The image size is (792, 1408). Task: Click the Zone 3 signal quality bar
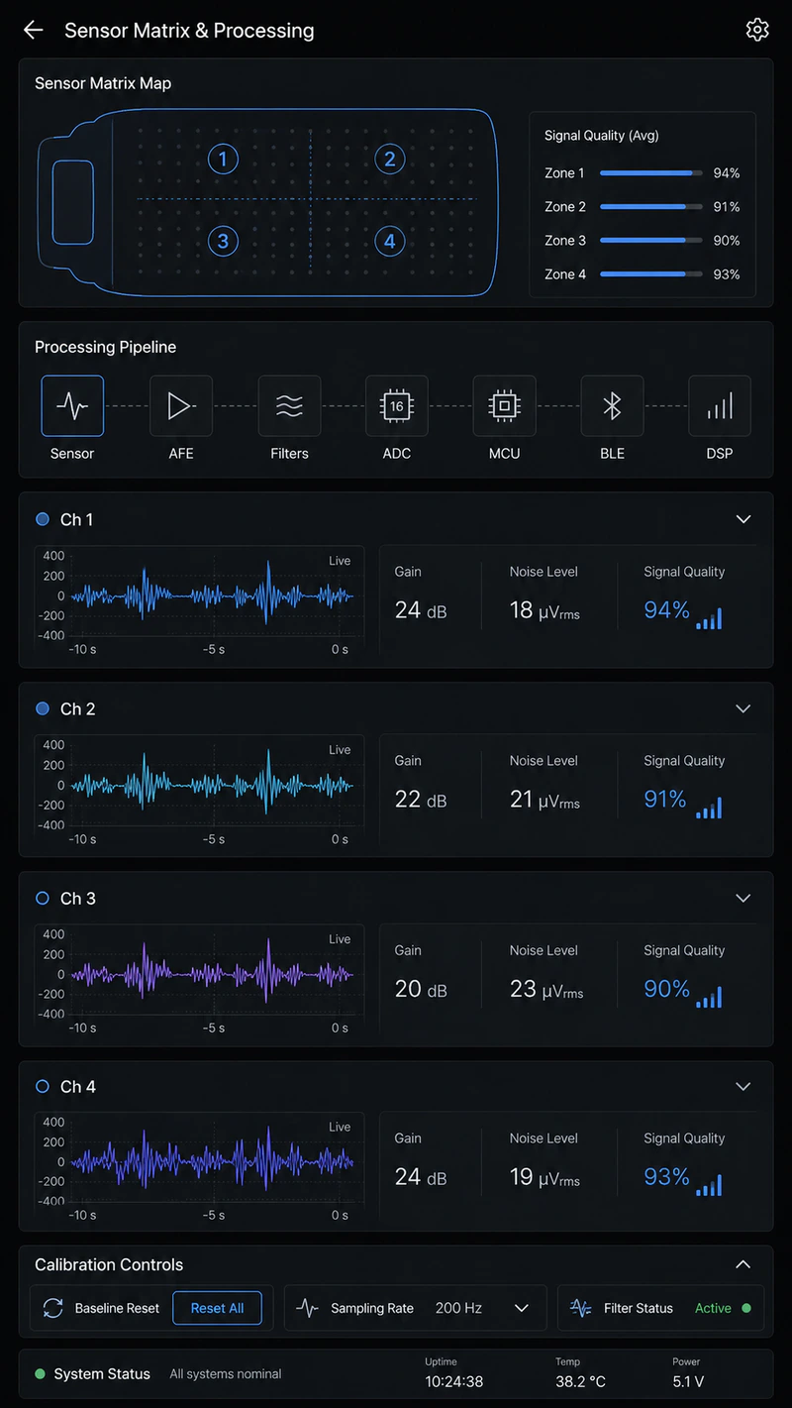(x=650, y=241)
